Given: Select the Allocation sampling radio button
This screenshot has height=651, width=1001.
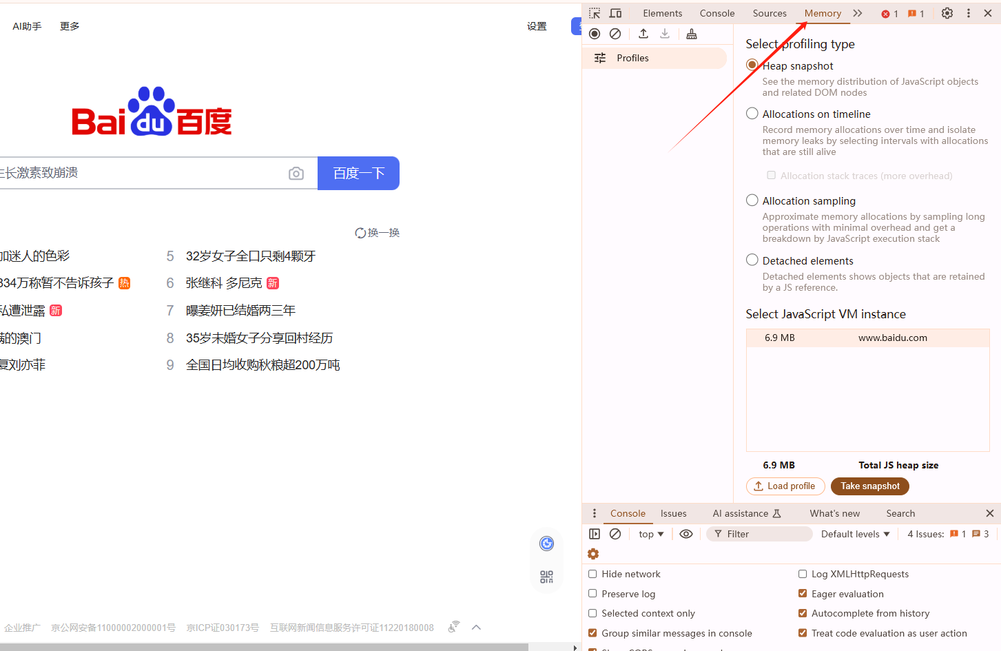Looking at the screenshot, I should pyautogui.click(x=752, y=200).
